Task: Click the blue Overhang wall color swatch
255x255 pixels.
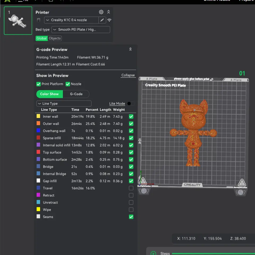Action: 38,131
